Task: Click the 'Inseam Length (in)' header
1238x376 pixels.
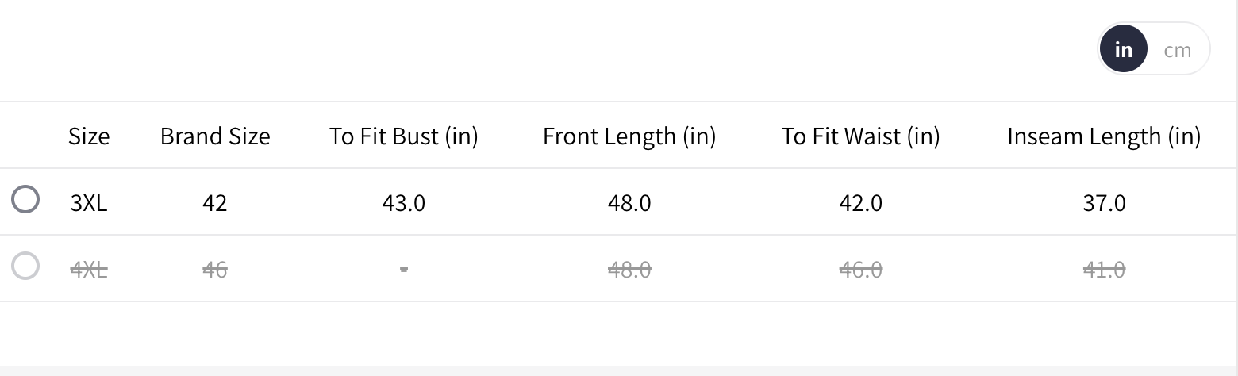Action: (1103, 136)
